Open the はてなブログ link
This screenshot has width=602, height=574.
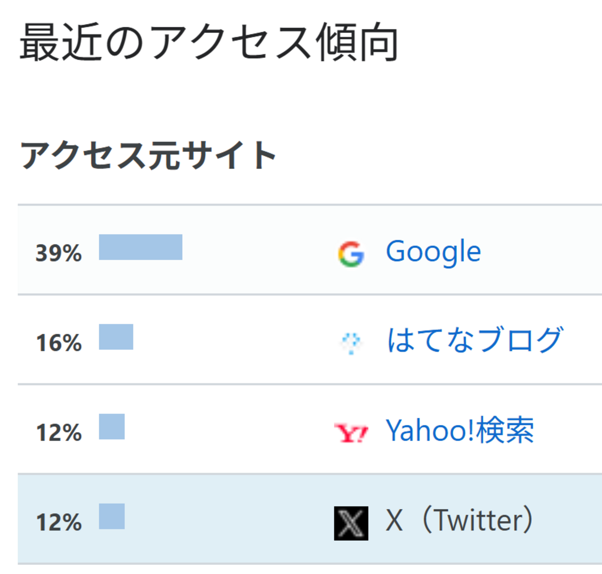pos(475,340)
